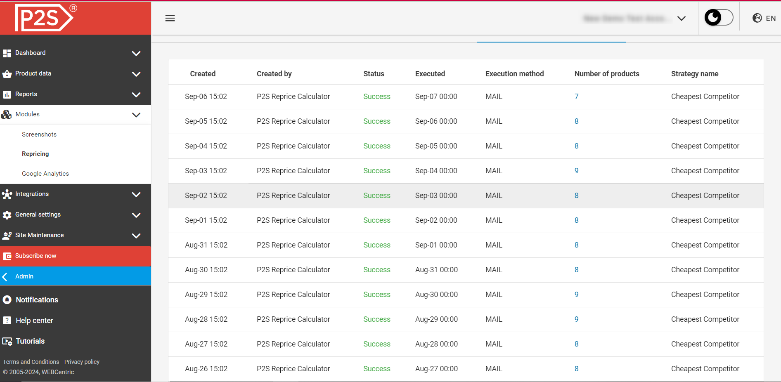Image resolution: width=781 pixels, height=382 pixels.
Task: Open the hamburger menu icon
Action: pyautogui.click(x=170, y=18)
